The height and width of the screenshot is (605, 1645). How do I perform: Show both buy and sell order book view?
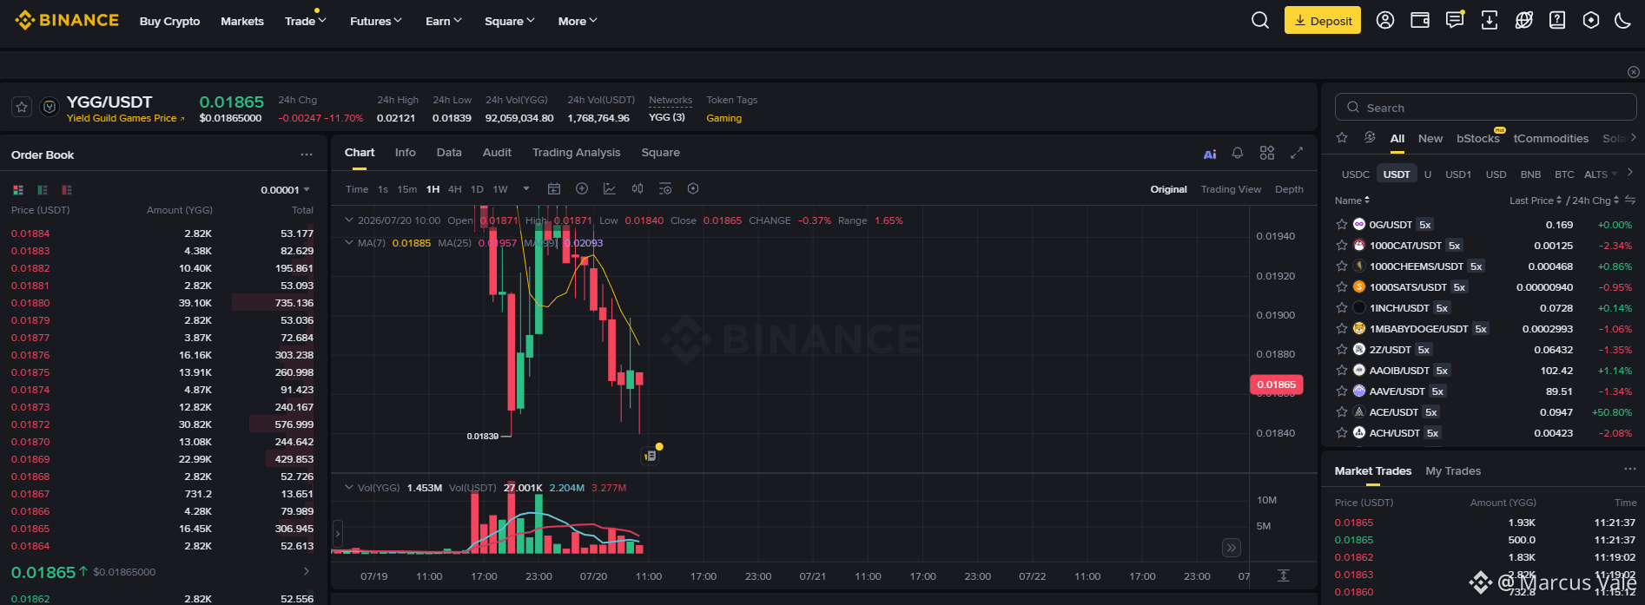(18, 190)
